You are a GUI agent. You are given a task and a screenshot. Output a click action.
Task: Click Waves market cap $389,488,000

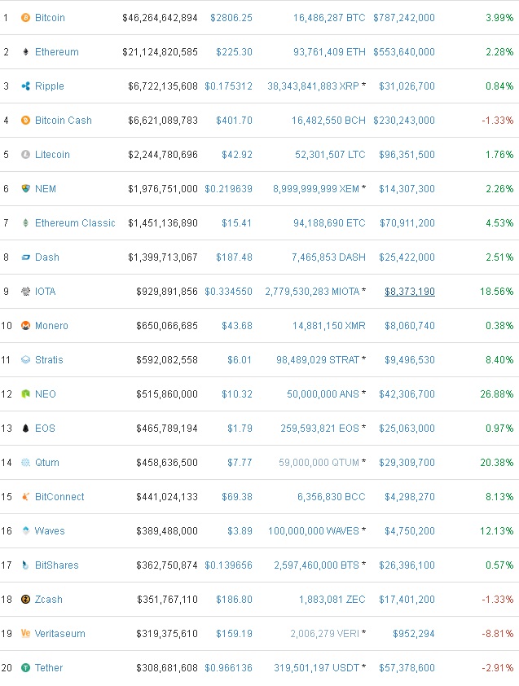[x=167, y=530]
